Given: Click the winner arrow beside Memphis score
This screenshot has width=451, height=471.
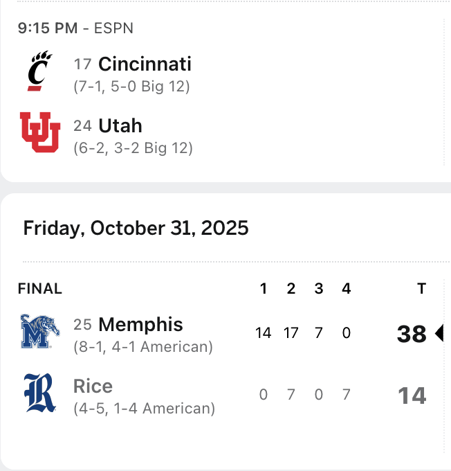Looking at the screenshot, I should [x=439, y=334].
